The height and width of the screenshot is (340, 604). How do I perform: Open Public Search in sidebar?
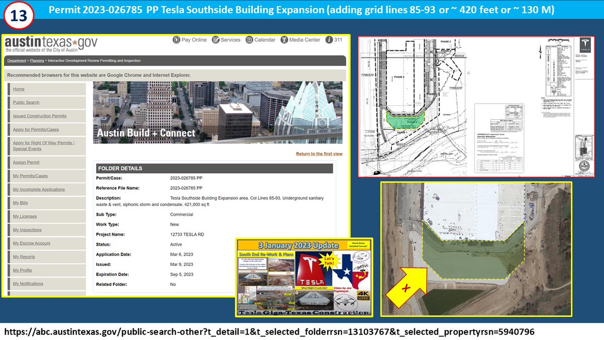tap(26, 102)
